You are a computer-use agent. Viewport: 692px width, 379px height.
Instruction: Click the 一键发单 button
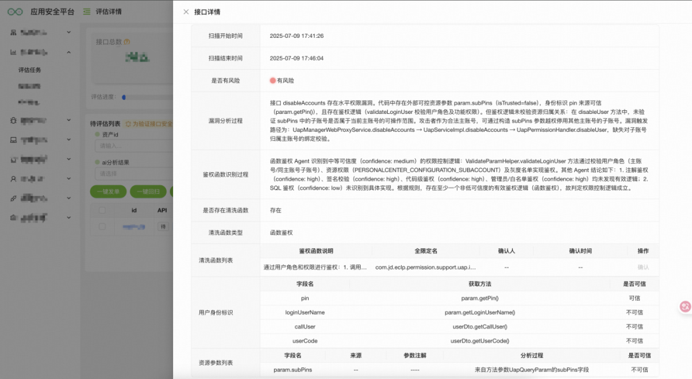click(108, 192)
